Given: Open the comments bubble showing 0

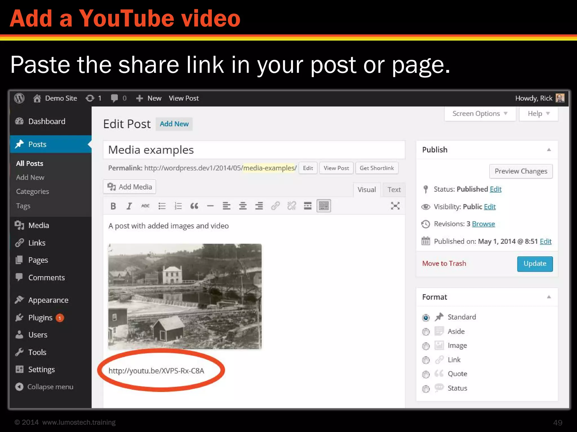Looking at the screenshot, I should point(119,98).
